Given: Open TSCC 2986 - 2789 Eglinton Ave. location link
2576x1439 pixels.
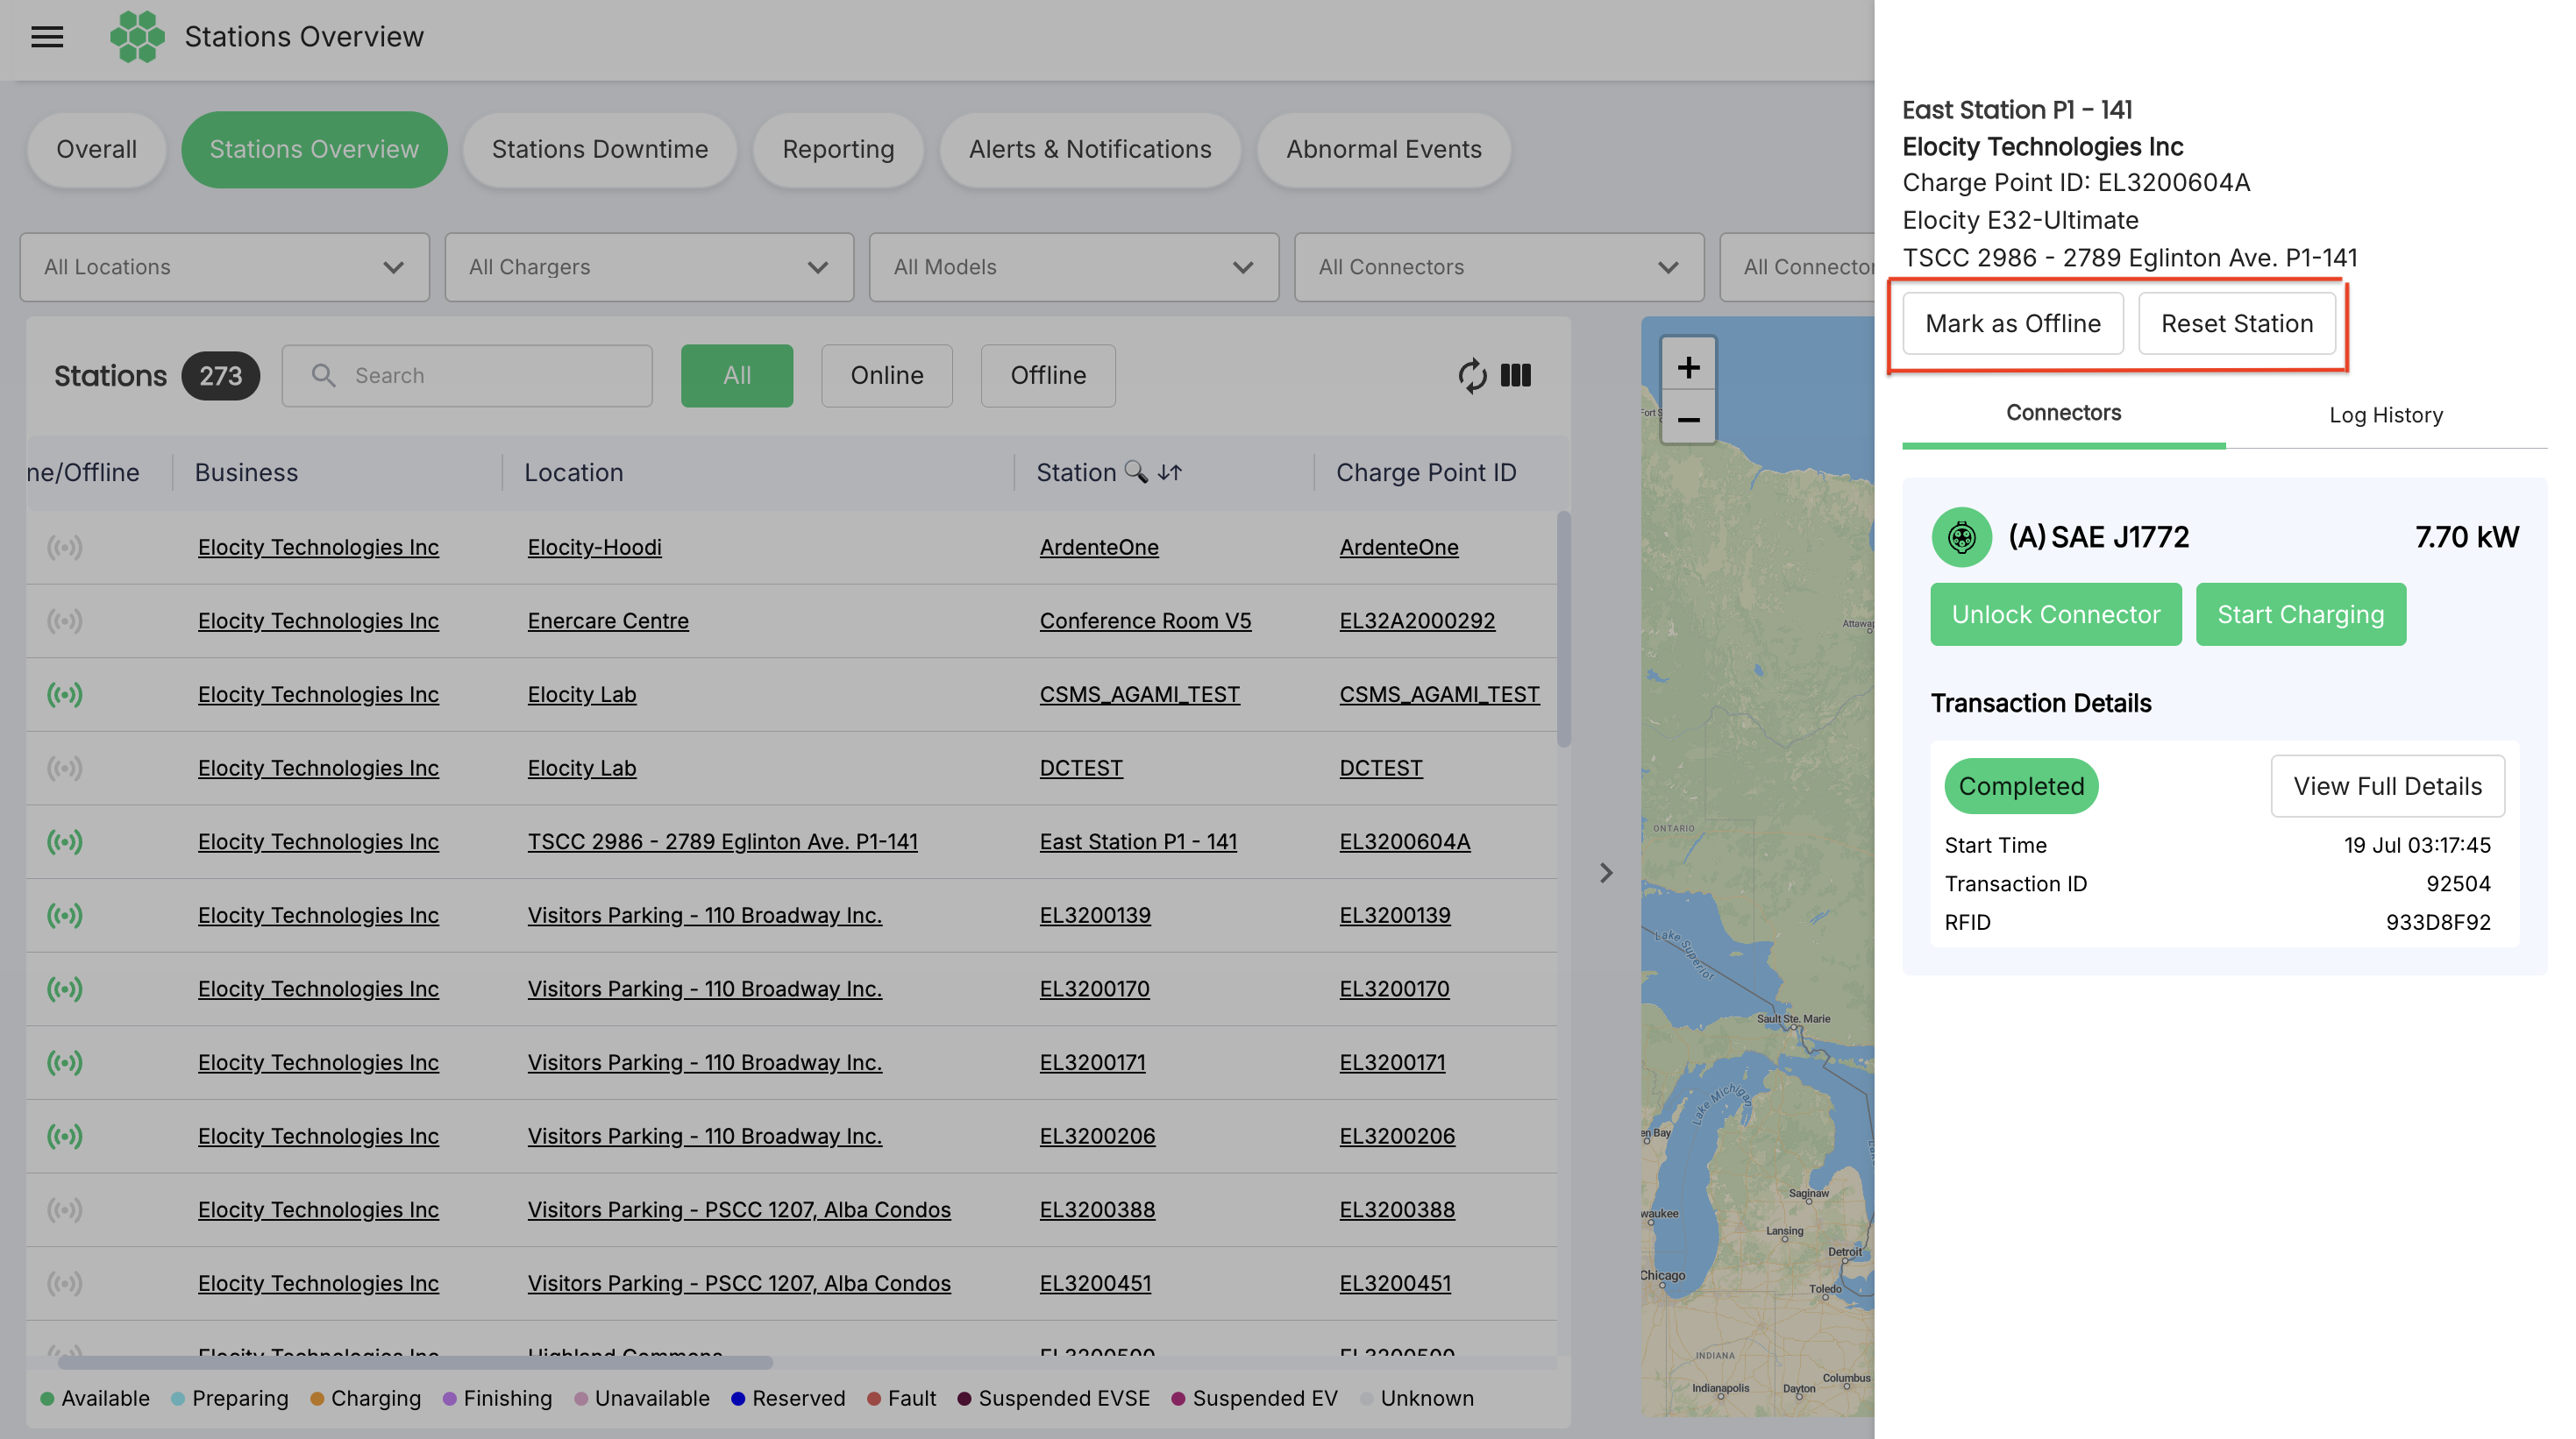Looking at the screenshot, I should pyautogui.click(x=723, y=842).
